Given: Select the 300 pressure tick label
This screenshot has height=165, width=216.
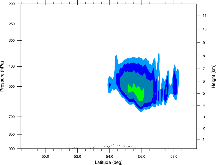Looking at the screenshot, I should 12,40.
